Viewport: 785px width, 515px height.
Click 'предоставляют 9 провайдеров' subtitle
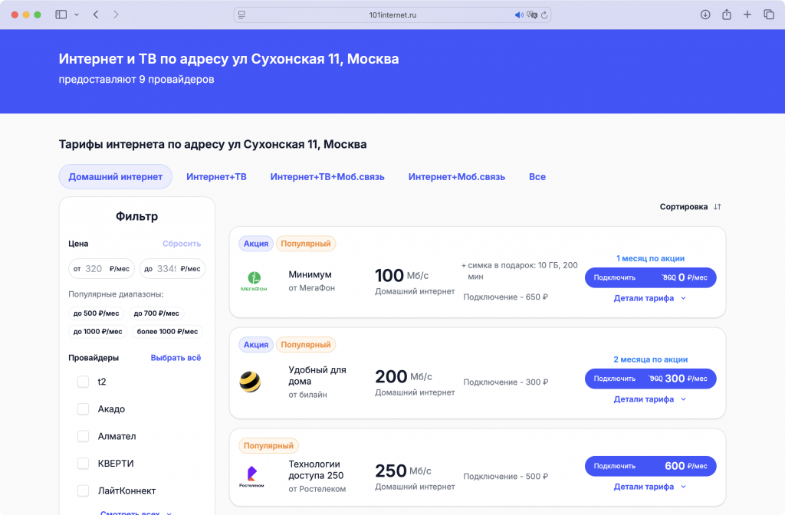pyautogui.click(x=136, y=79)
